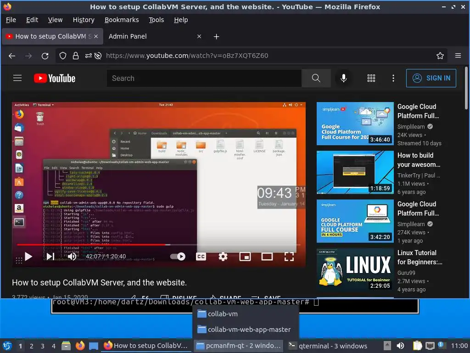Switch to virtual desktop 3
Viewport: 470px width, 353px height.
tap(43, 346)
